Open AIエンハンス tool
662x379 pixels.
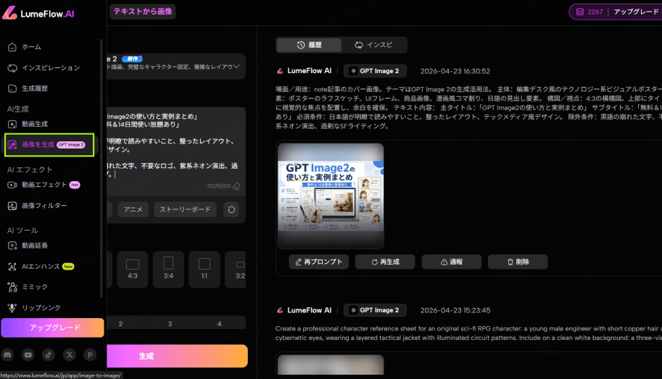pos(41,266)
